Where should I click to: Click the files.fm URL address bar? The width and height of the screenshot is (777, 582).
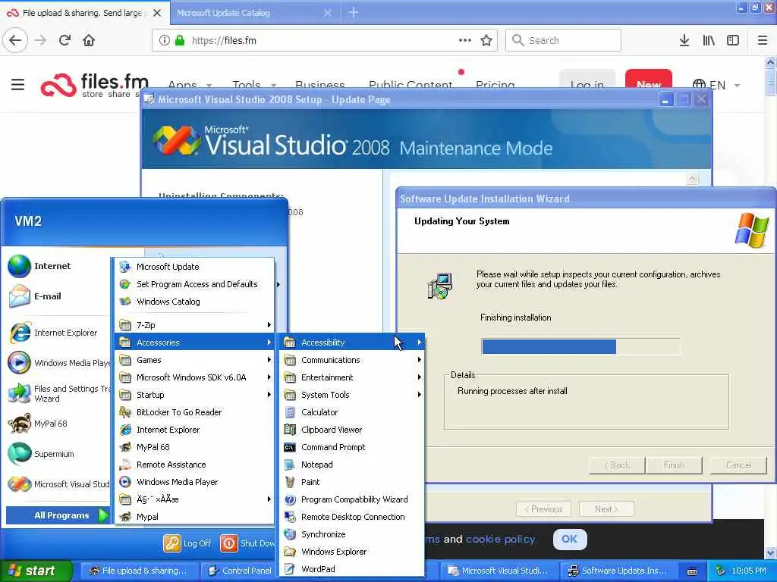324,40
